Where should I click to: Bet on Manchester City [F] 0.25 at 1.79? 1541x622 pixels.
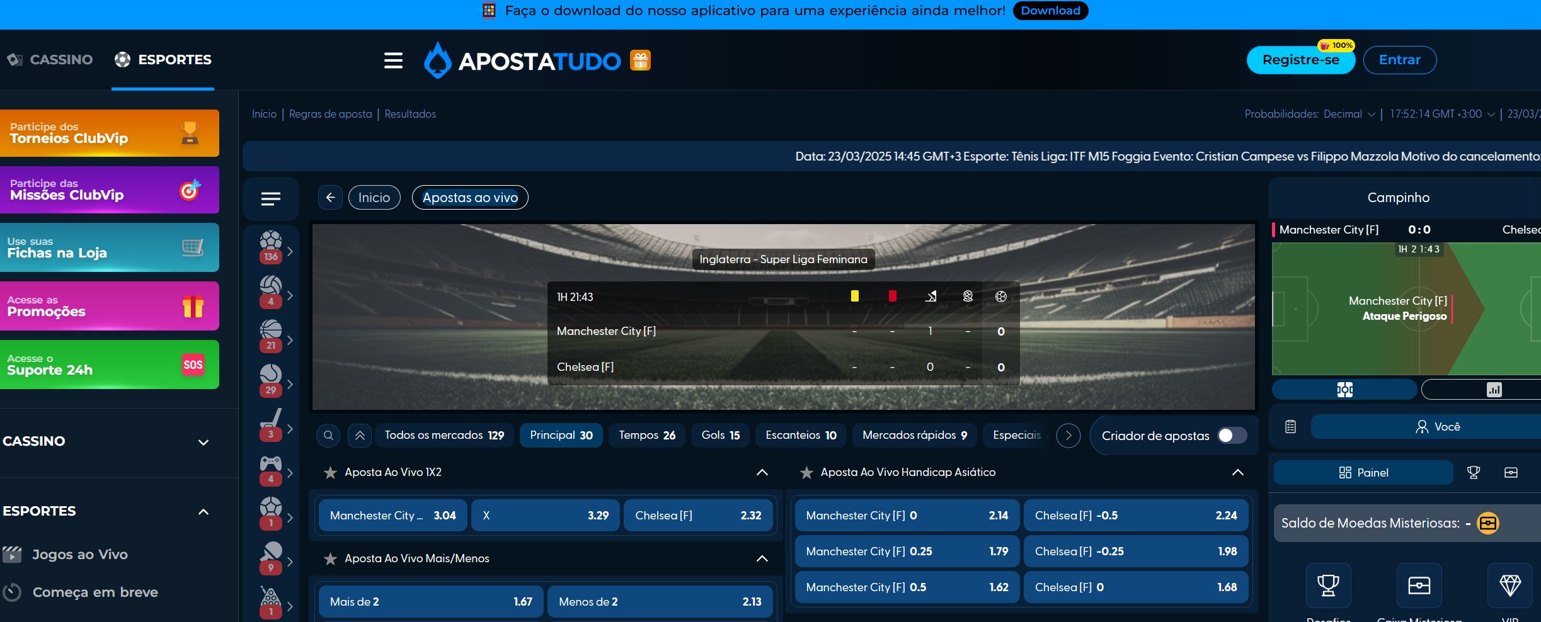pyautogui.click(x=907, y=551)
